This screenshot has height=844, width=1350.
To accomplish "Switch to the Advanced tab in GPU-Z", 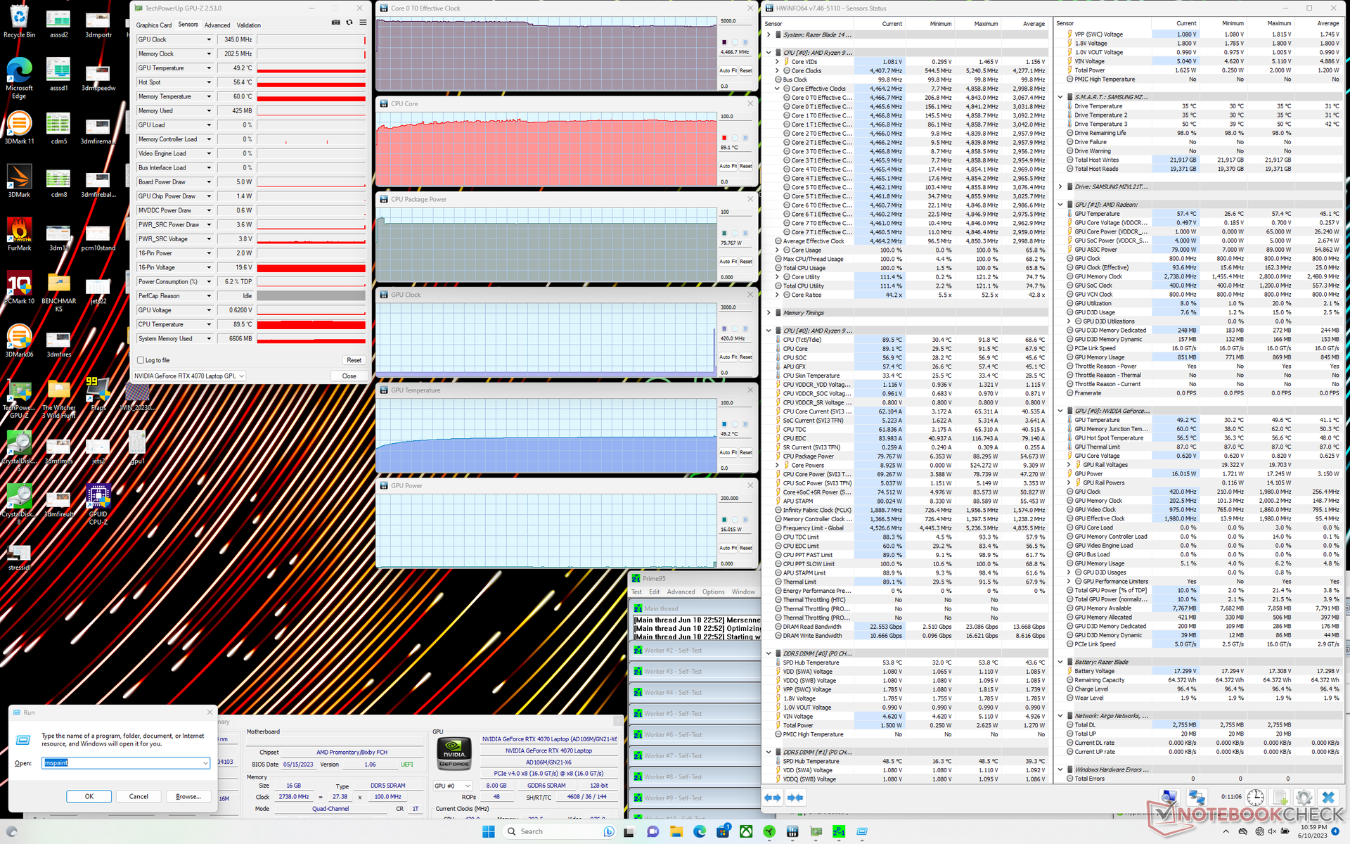I will pos(217,25).
